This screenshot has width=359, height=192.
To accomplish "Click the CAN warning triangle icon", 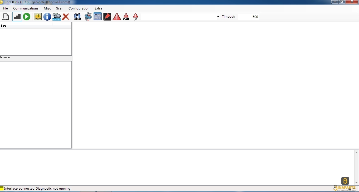I will [126, 17].
